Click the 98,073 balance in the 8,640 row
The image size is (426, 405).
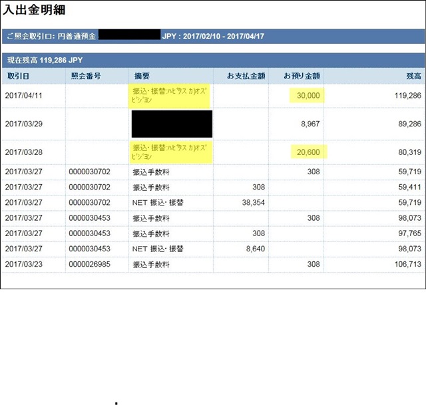(410, 249)
